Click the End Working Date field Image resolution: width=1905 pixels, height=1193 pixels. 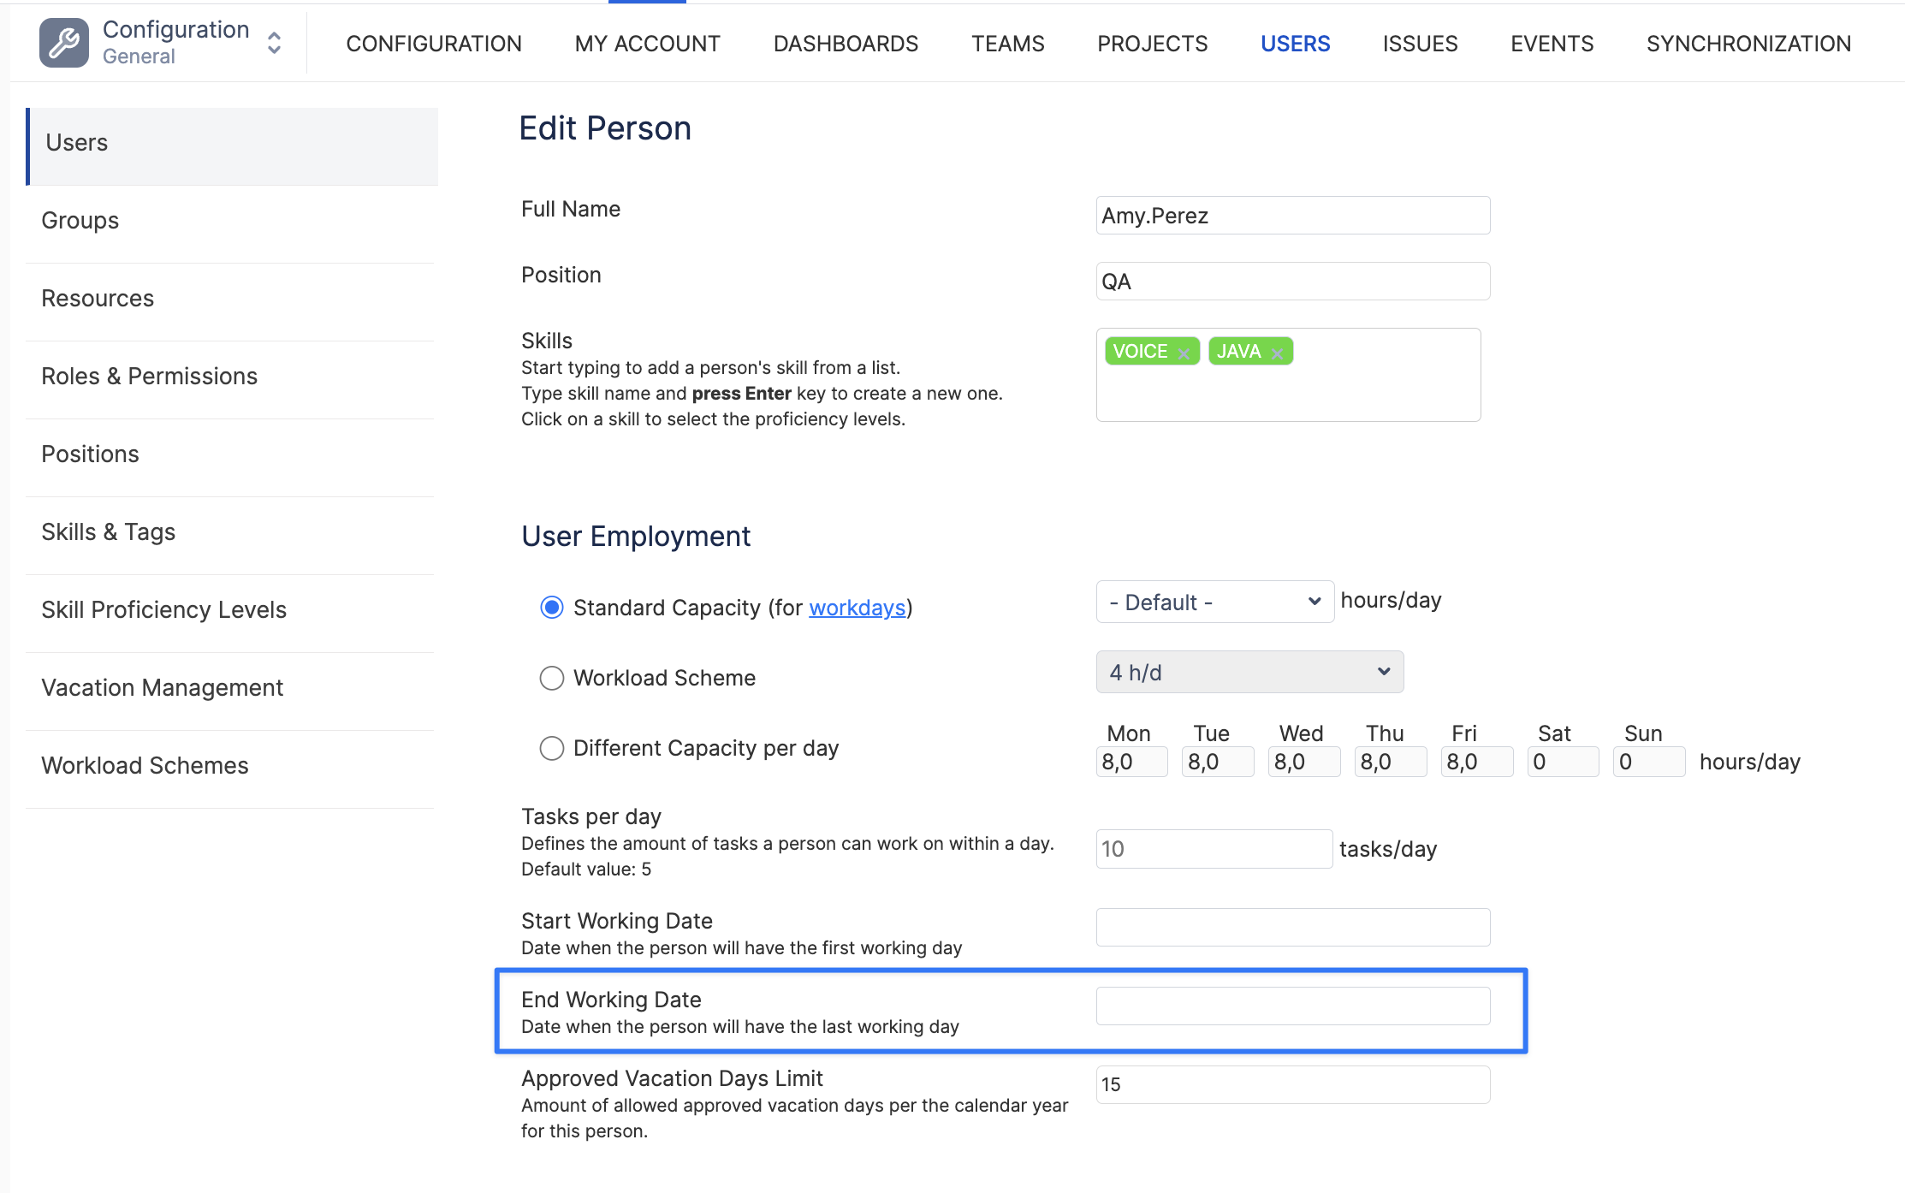point(1292,1006)
